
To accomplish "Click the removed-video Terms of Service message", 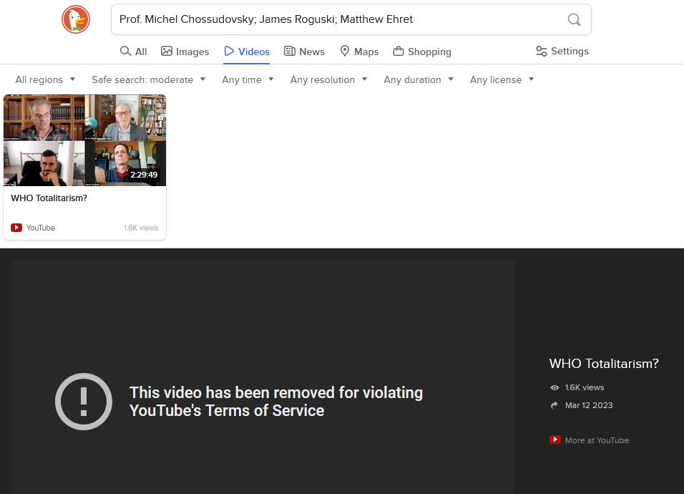I will coord(275,402).
